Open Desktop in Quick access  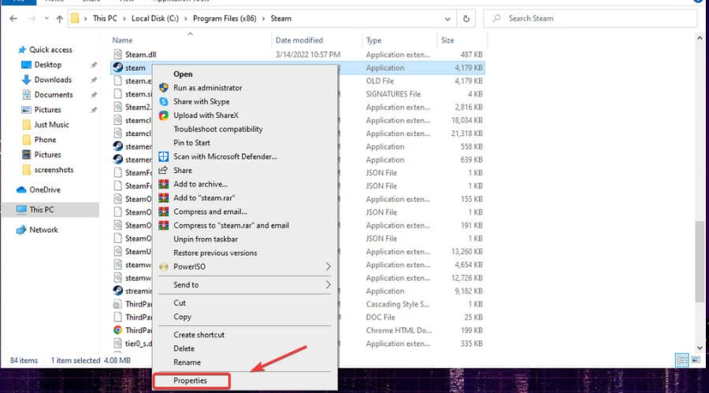48,64
